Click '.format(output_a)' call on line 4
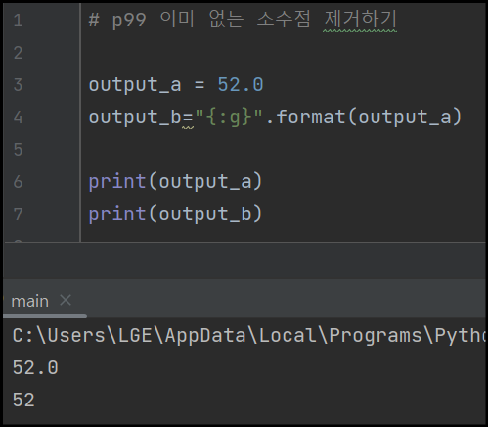This screenshot has height=427, width=488. click(364, 117)
